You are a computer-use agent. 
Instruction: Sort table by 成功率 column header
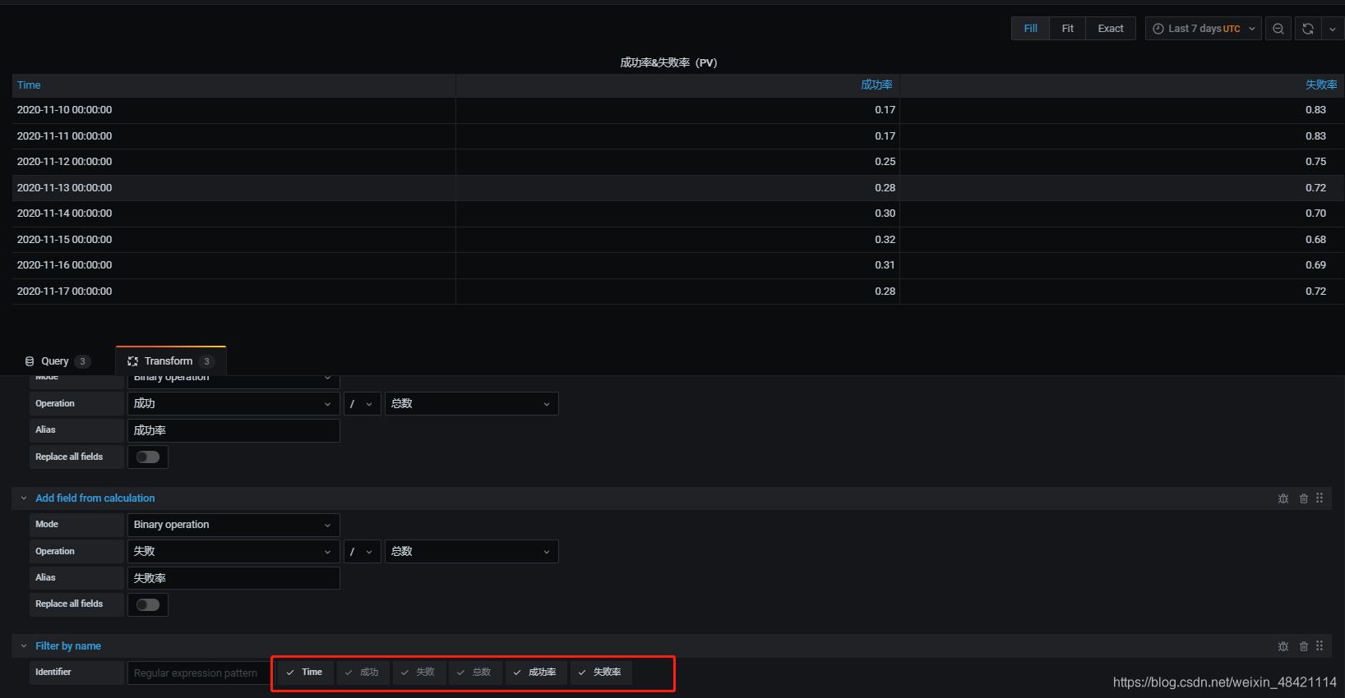pyautogui.click(x=876, y=85)
